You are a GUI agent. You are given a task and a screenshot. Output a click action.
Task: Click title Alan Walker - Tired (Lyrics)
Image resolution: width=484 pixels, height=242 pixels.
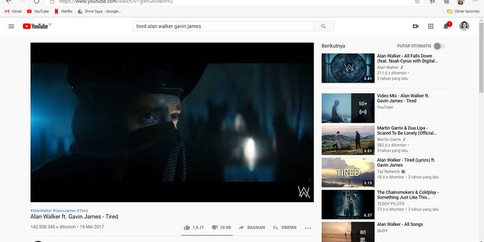[x=406, y=163]
